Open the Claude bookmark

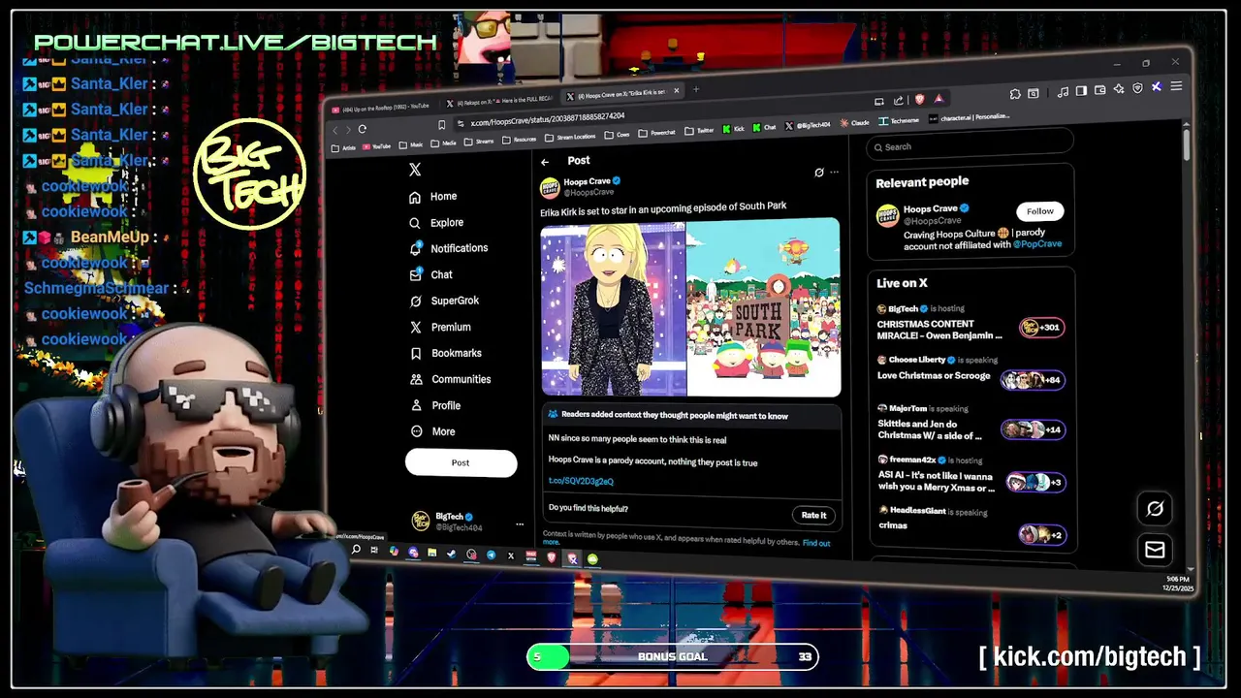[x=854, y=123]
